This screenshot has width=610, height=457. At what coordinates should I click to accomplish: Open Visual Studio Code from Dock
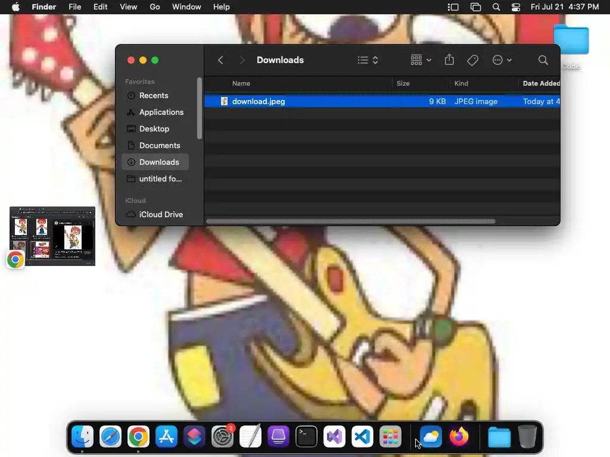click(x=363, y=436)
